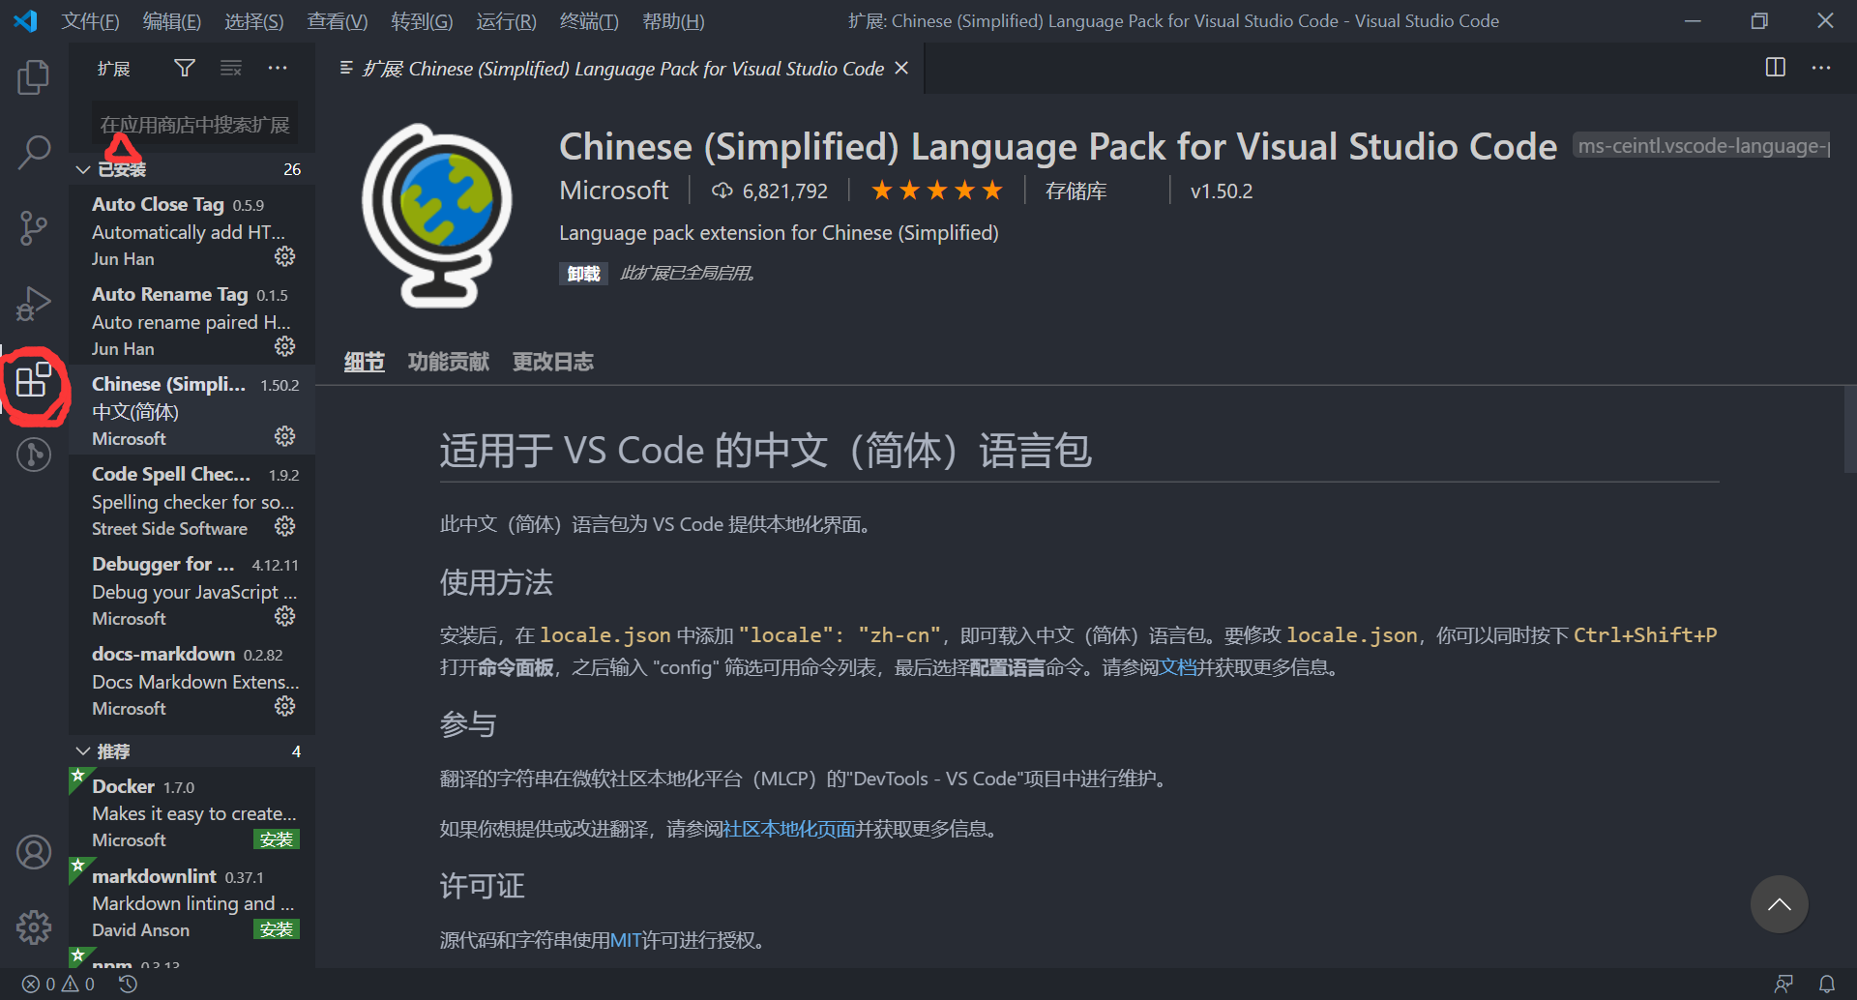Click the filter extensions funnel icon
Screen dimensions: 1857x1000
(185, 68)
